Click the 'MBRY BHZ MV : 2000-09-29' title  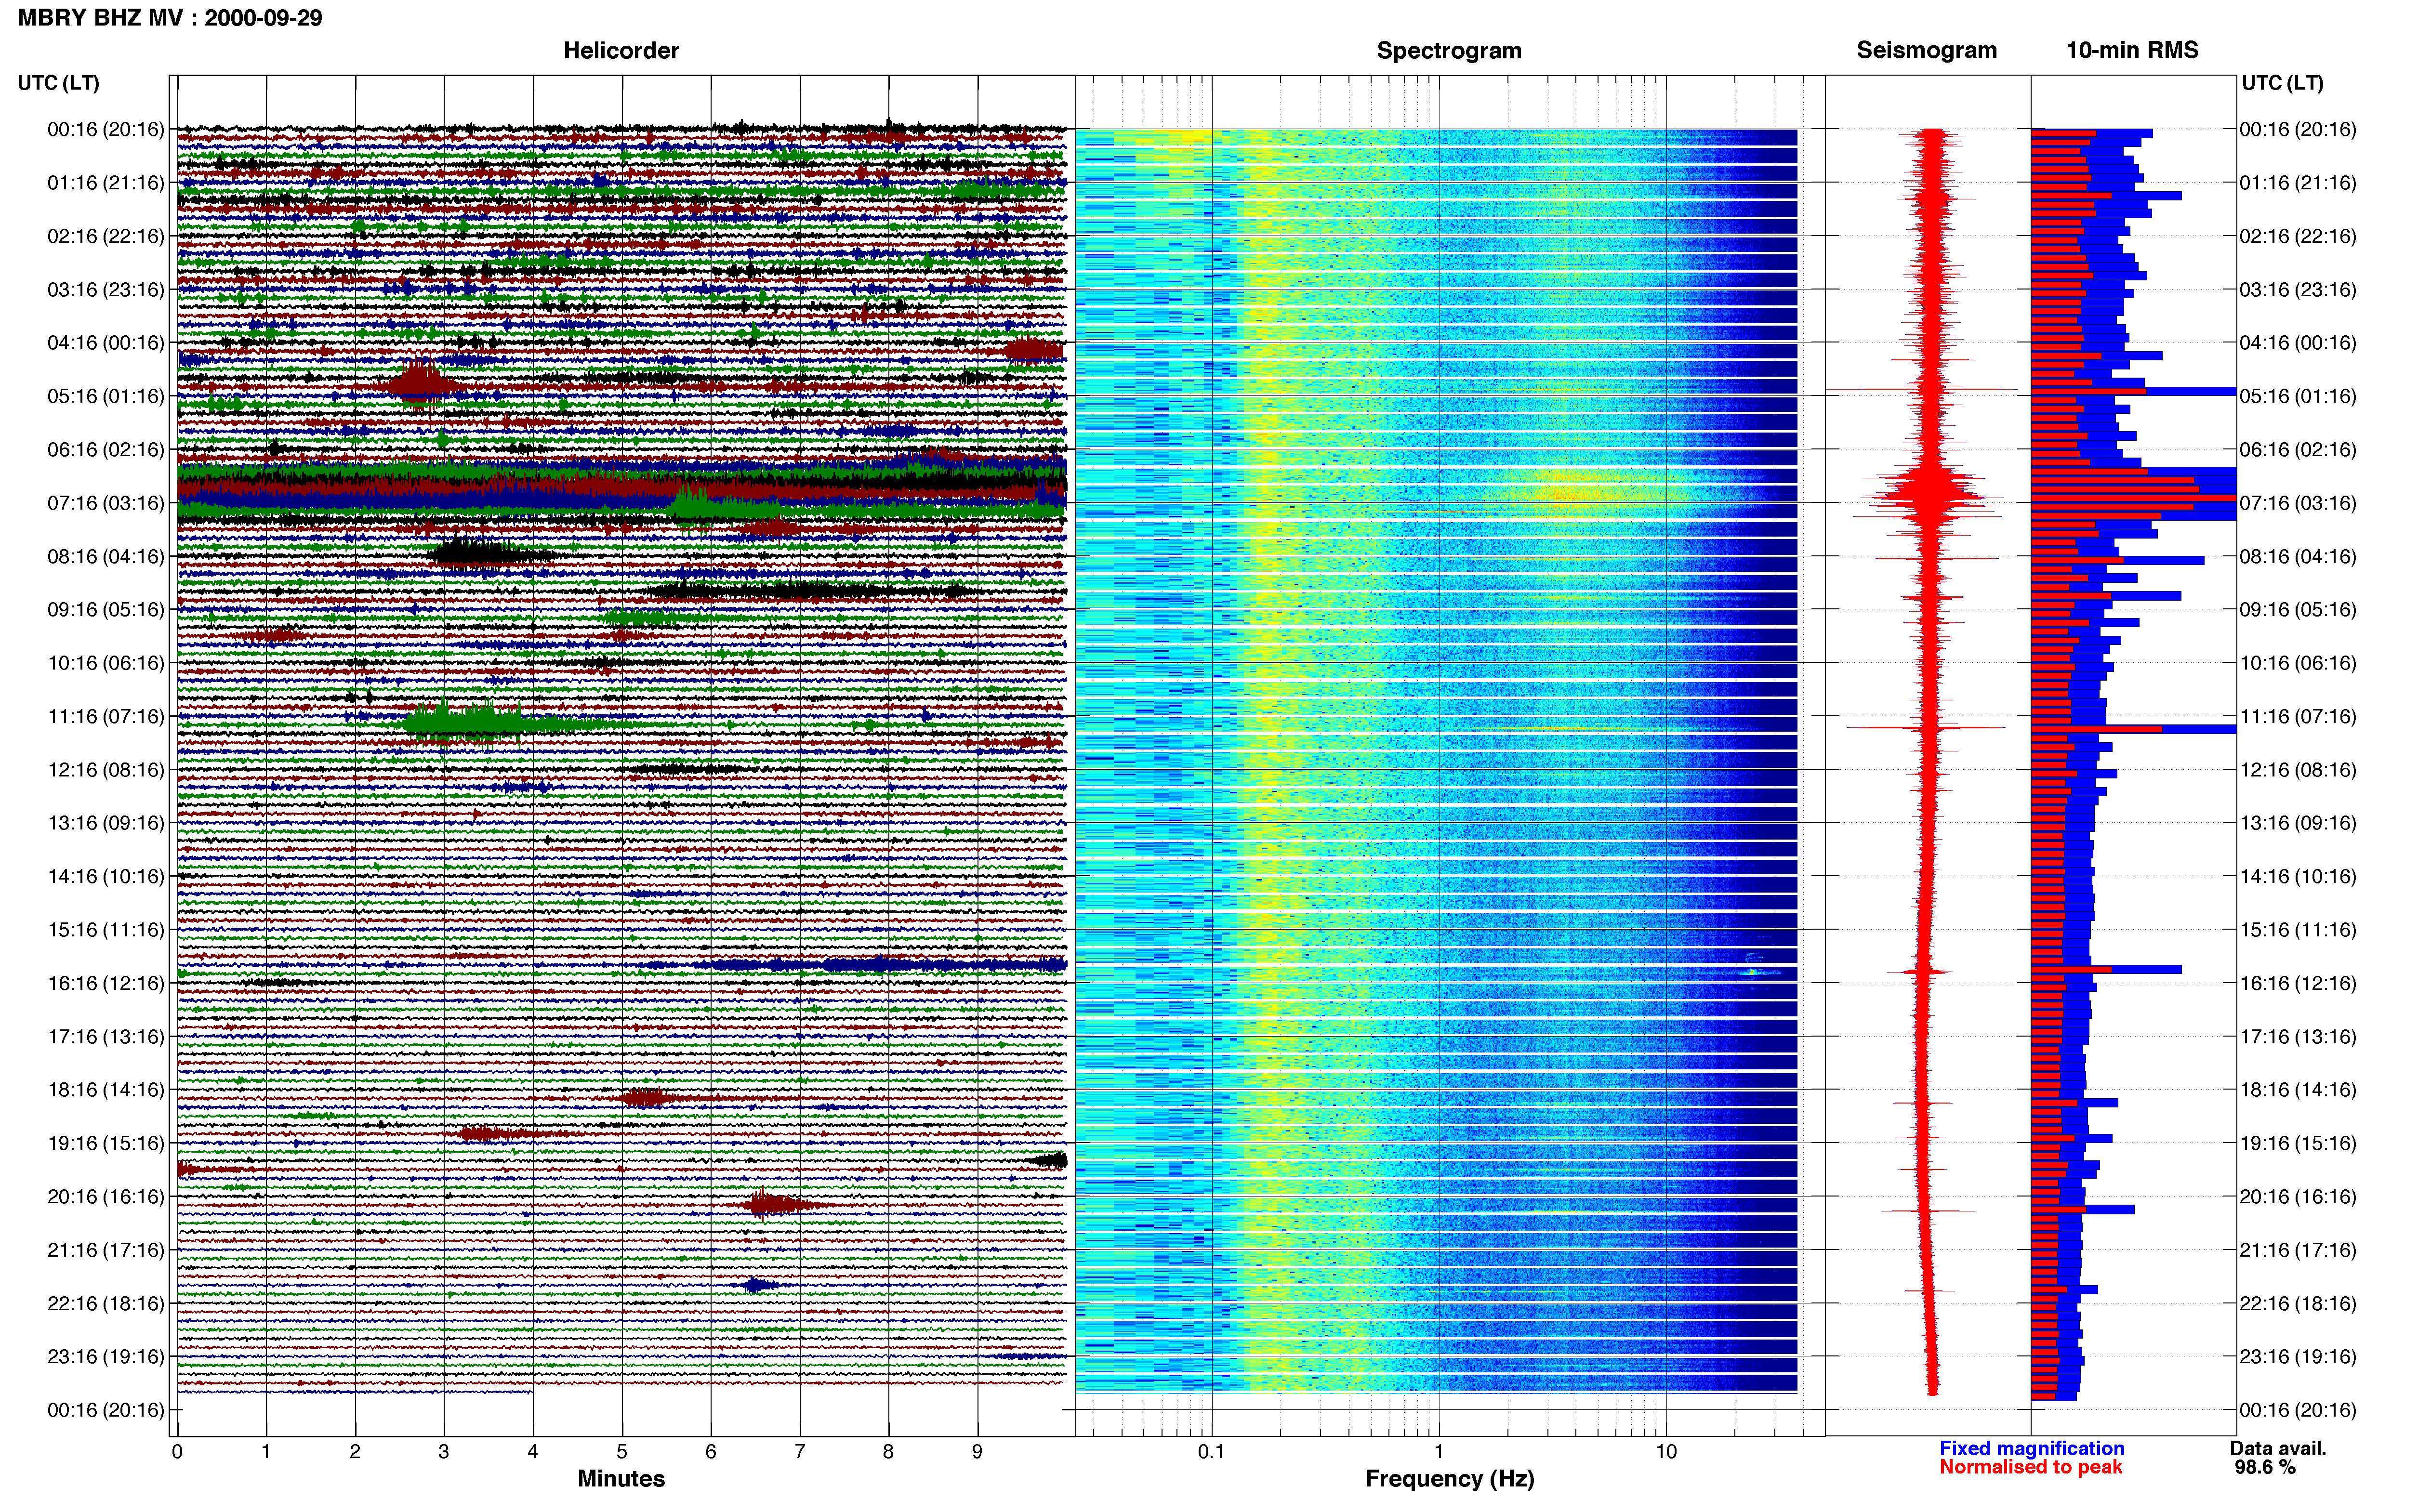click(170, 18)
